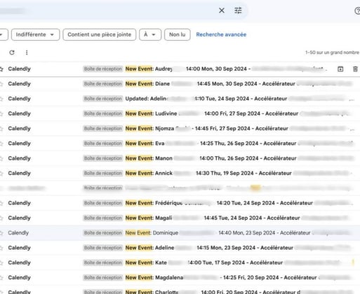The image size is (360, 294).
Task: Open the three-dot more menu
Action: (x=27, y=52)
